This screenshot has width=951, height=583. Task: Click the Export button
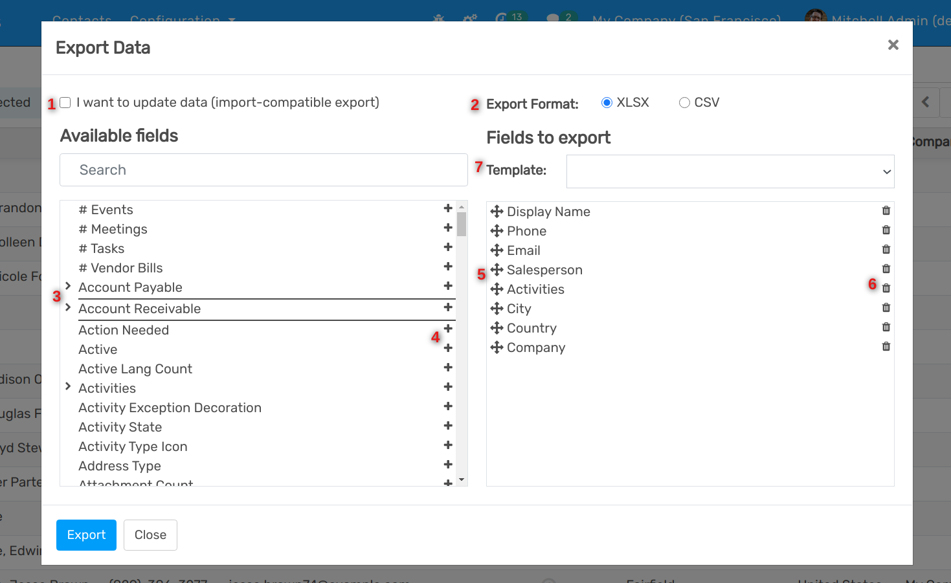pyautogui.click(x=86, y=534)
